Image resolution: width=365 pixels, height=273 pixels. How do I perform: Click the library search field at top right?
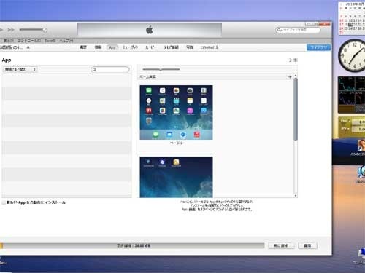[298, 30]
